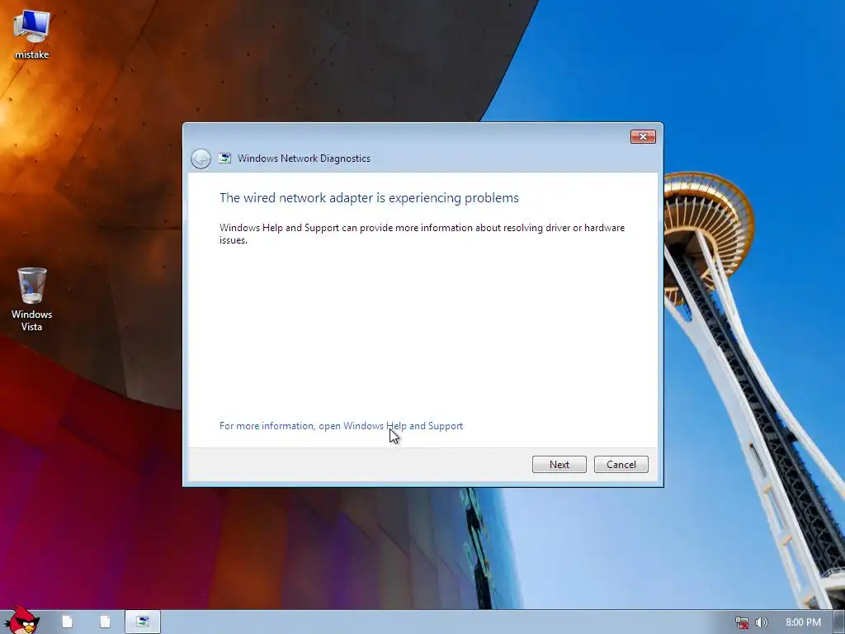845x634 pixels.
Task: Click the 8:00 PM clock
Action: (803, 622)
